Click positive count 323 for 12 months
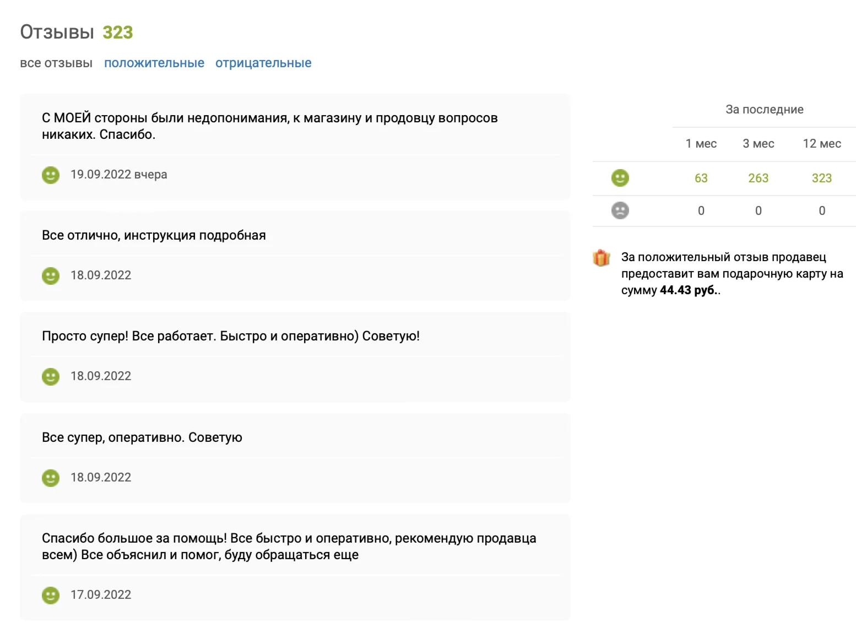 (821, 178)
